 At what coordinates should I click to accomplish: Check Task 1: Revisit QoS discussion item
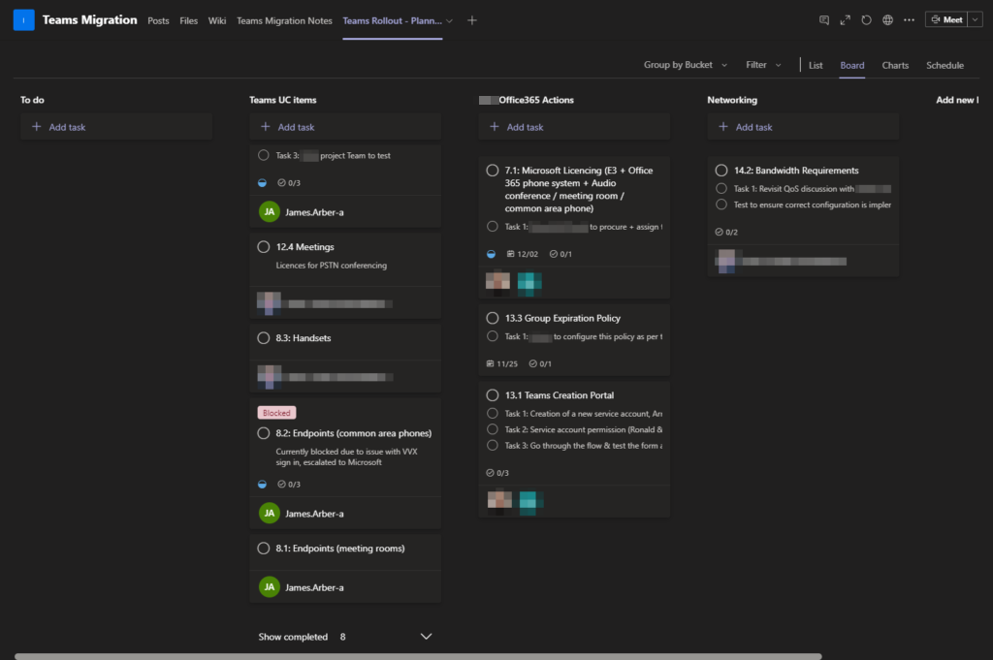[721, 188]
